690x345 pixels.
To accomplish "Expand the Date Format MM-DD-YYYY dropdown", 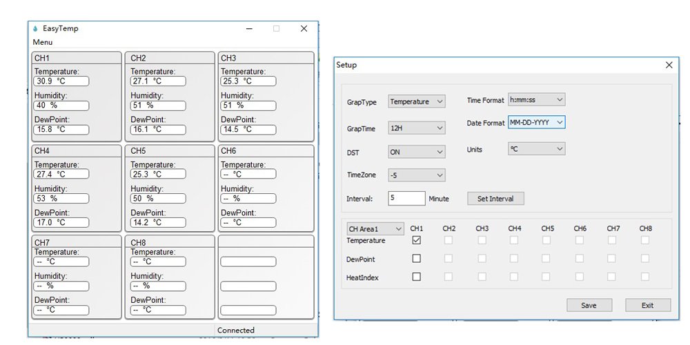I will click(536, 122).
